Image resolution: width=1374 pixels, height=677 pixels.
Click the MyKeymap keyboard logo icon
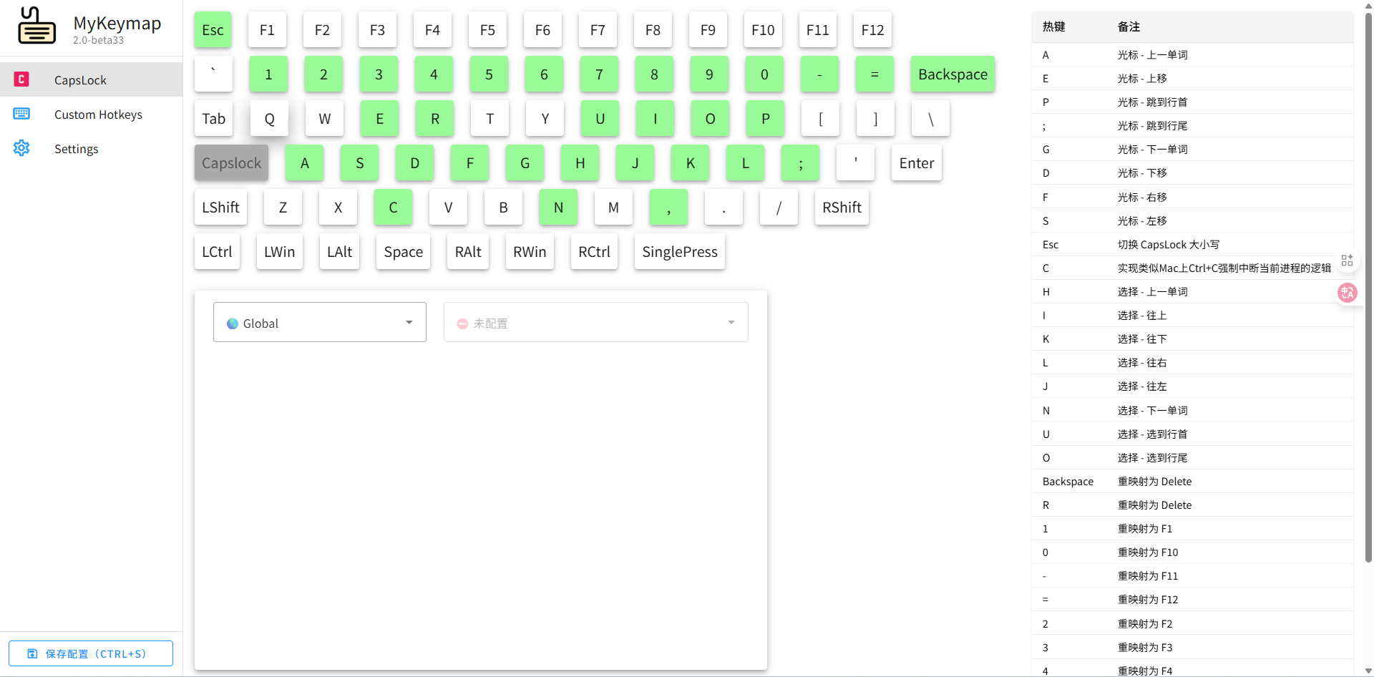[x=36, y=26]
